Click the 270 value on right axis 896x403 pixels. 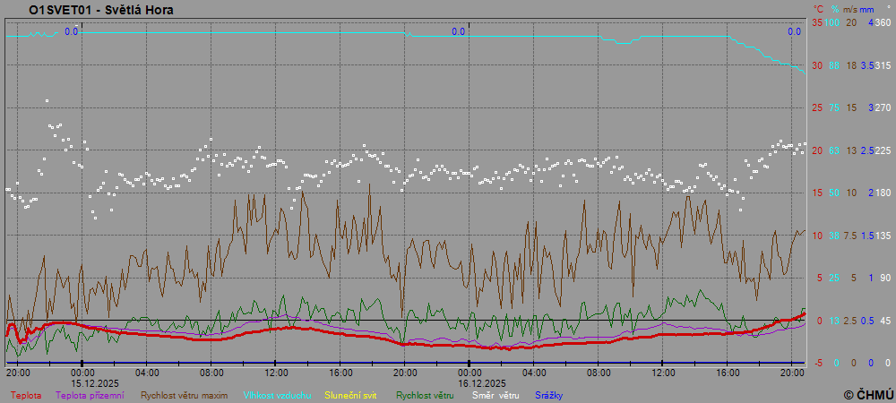882,108
